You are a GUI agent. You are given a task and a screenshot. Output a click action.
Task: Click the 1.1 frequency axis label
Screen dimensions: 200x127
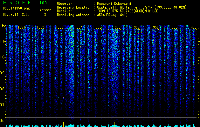pyautogui.click(x=3, y=41)
